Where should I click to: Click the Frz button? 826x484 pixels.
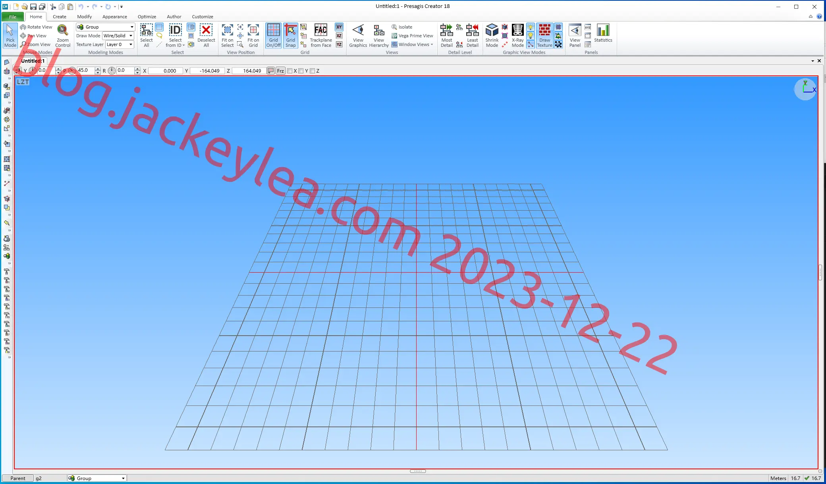coord(280,71)
